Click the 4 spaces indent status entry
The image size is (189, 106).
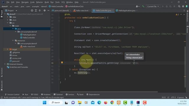tap(180, 97)
